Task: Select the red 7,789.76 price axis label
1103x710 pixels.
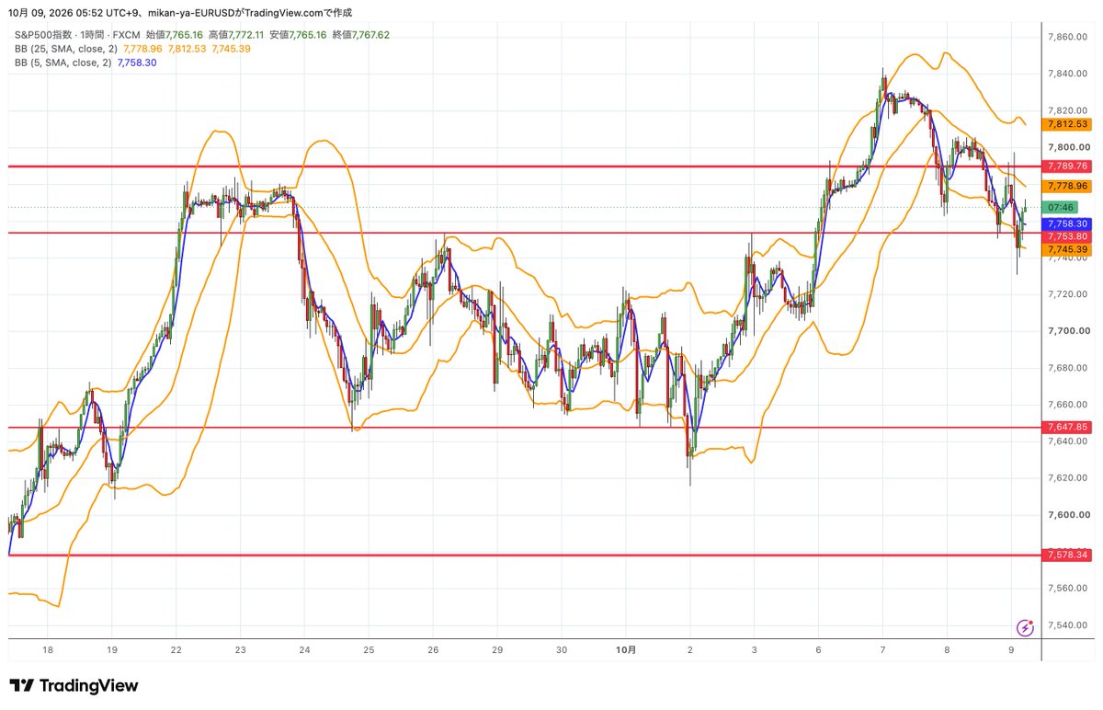Action: [1066, 166]
